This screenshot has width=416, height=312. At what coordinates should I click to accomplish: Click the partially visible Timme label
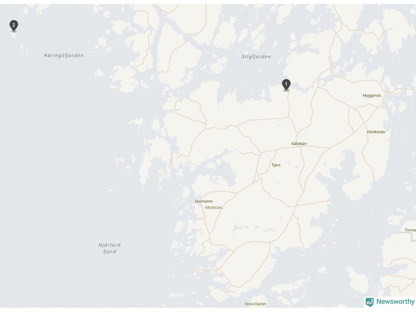coord(410,230)
